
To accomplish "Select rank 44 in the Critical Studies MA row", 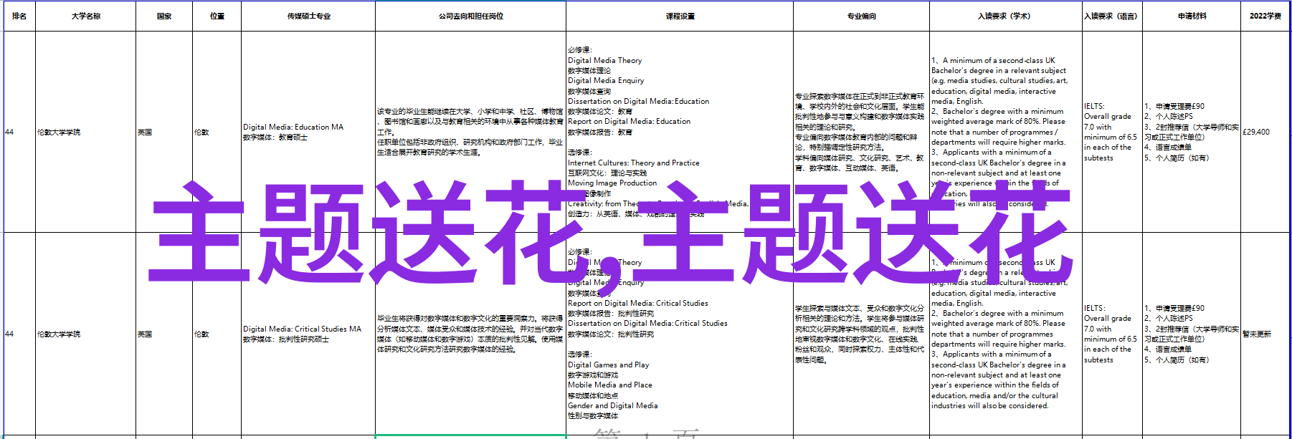I will [x=19, y=334].
